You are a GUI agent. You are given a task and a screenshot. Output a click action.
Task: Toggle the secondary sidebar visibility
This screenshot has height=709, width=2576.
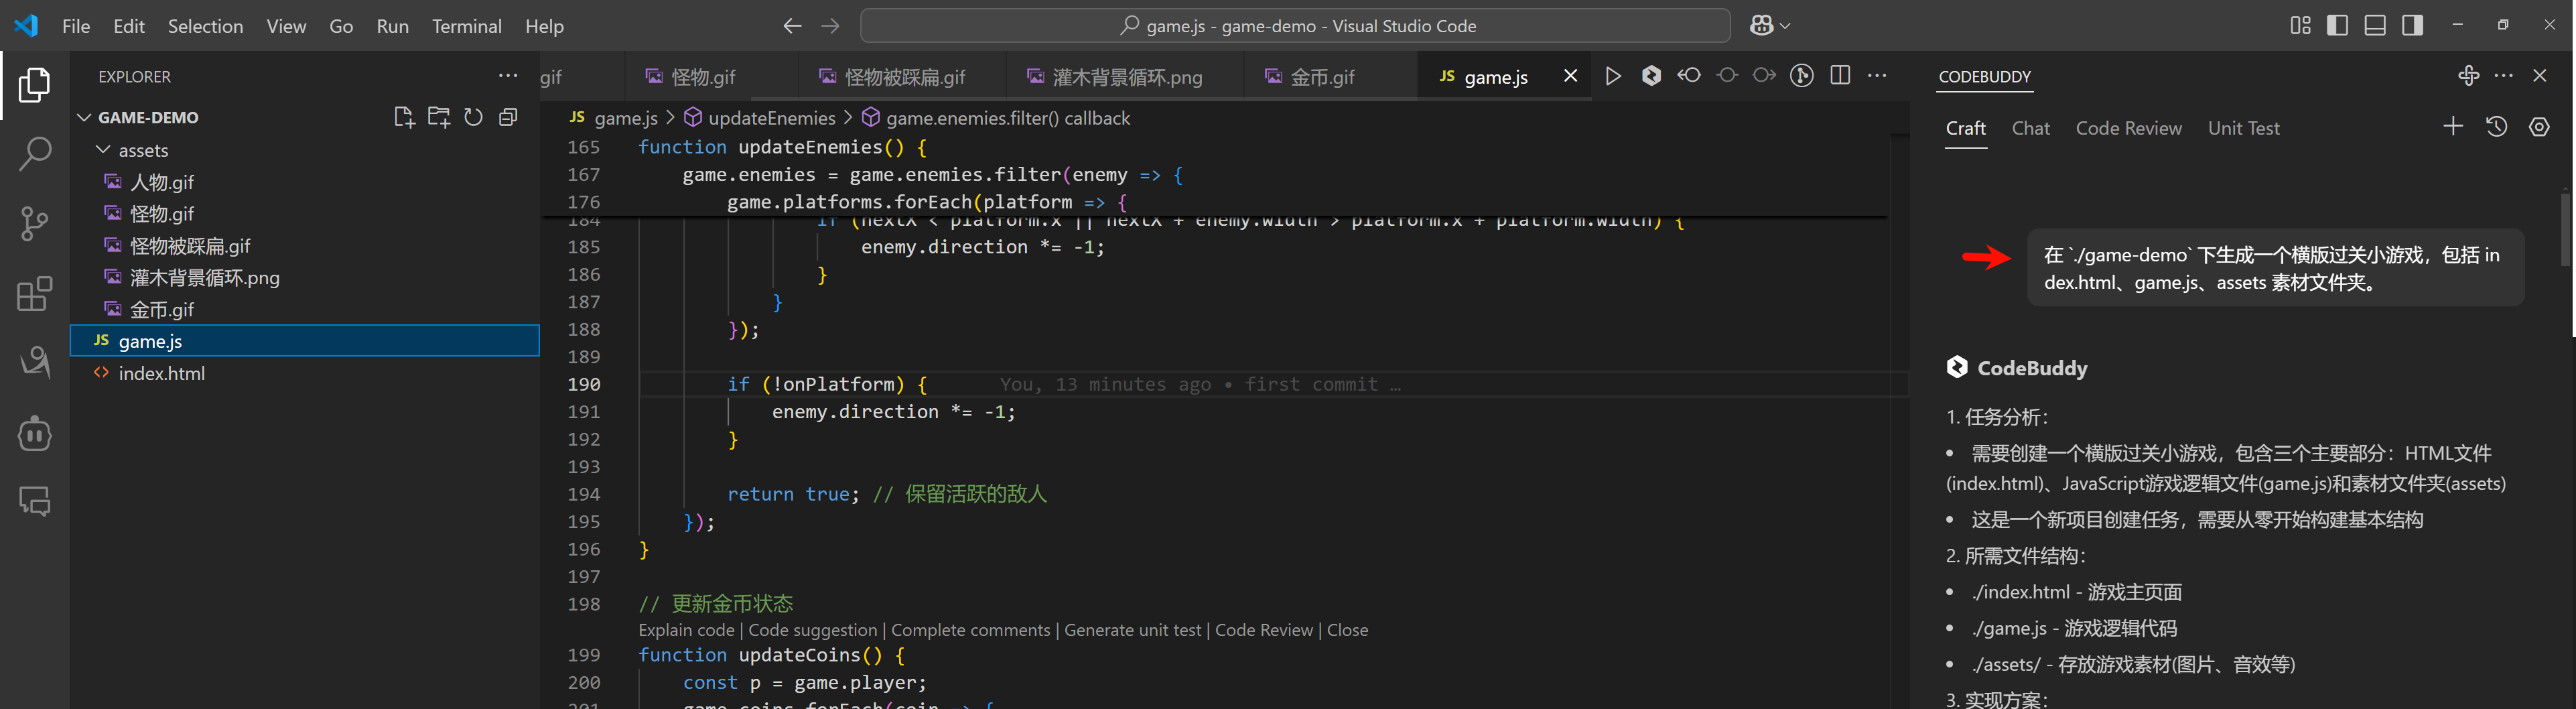(x=2412, y=25)
